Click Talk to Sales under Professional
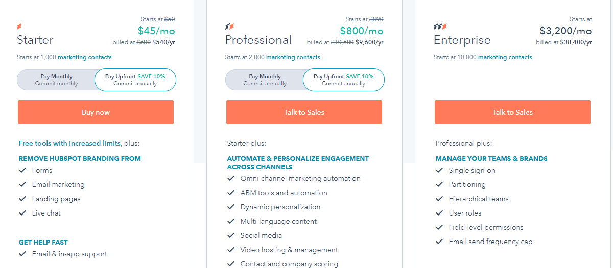The width and height of the screenshot is (613, 268). pos(304,112)
